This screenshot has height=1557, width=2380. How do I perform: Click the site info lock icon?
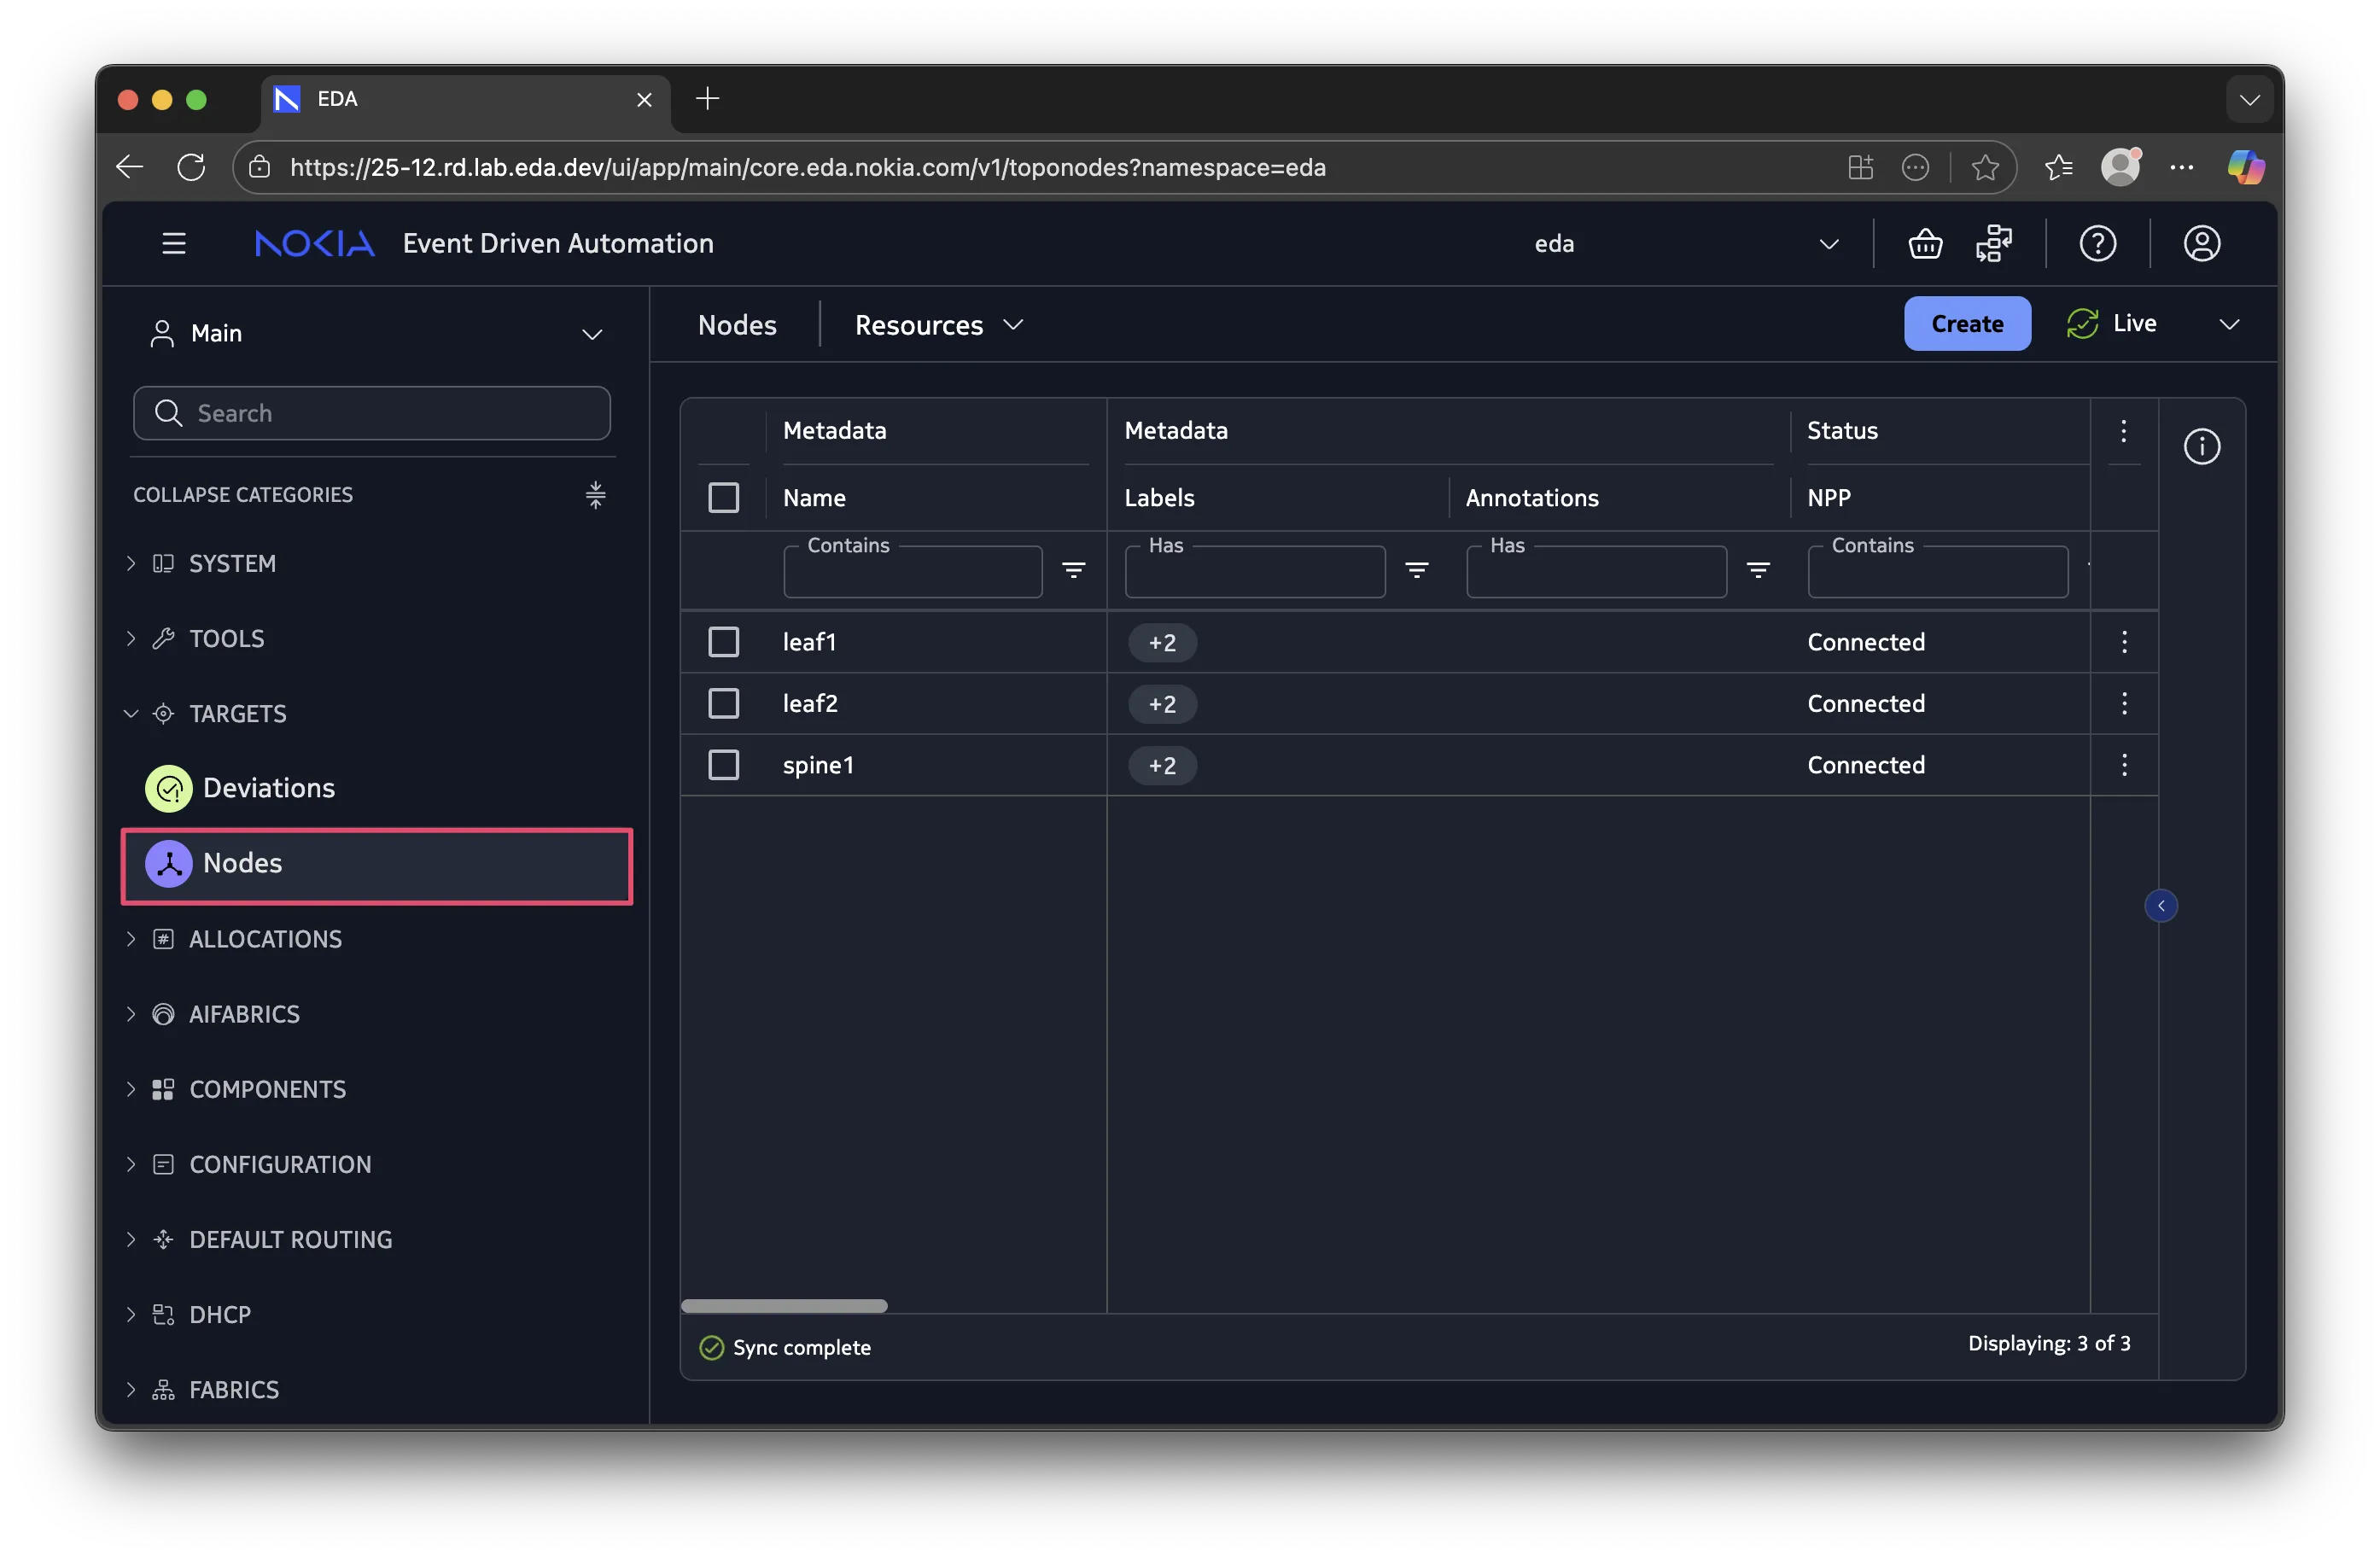tap(259, 167)
